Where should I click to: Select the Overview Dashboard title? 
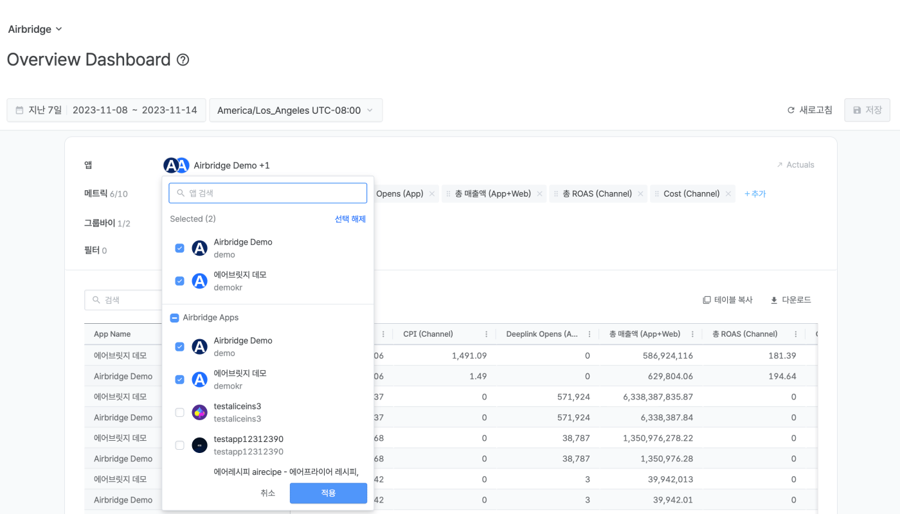tap(89, 60)
